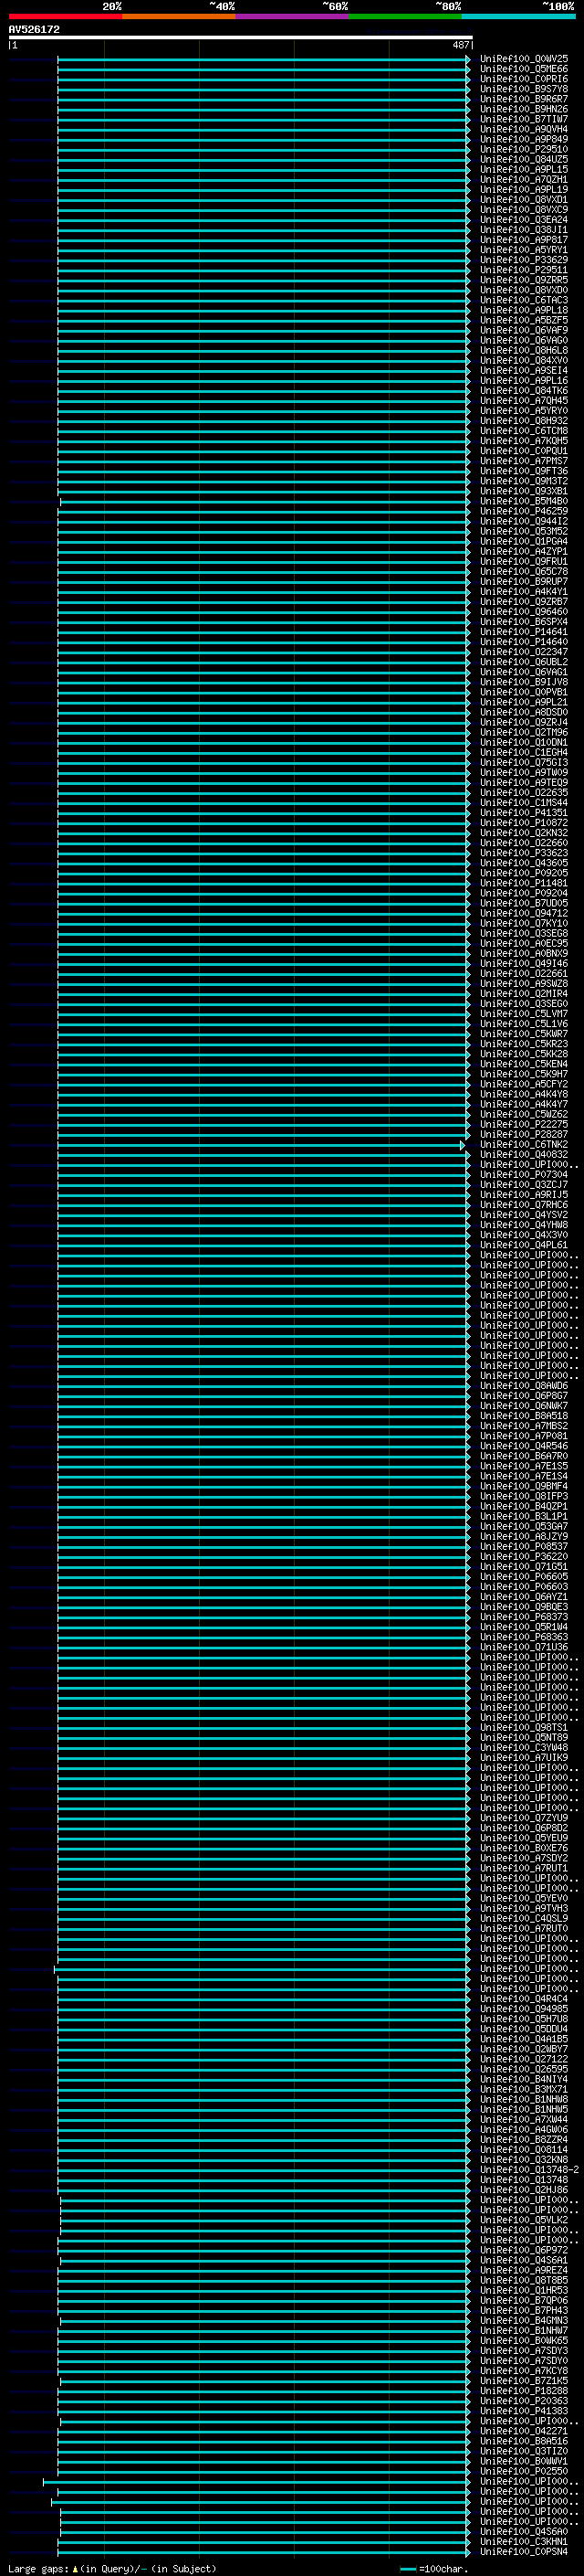Screen dimensions: 584x2576
Task: Select the UniRef100_A7QH45 label
Action: (x=524, y=400)
